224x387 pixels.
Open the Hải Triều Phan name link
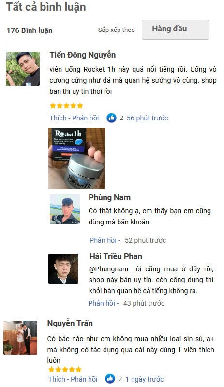(116, 256)
